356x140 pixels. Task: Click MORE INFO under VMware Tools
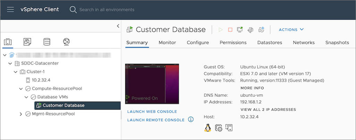[252, 88]
